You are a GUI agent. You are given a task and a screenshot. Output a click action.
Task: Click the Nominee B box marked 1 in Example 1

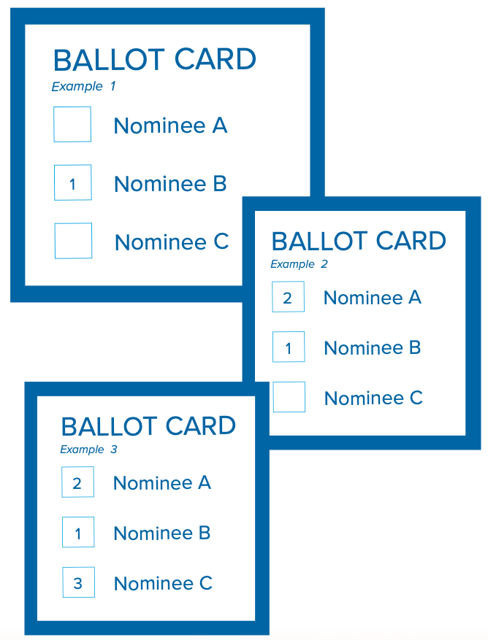tap(73, 182)
